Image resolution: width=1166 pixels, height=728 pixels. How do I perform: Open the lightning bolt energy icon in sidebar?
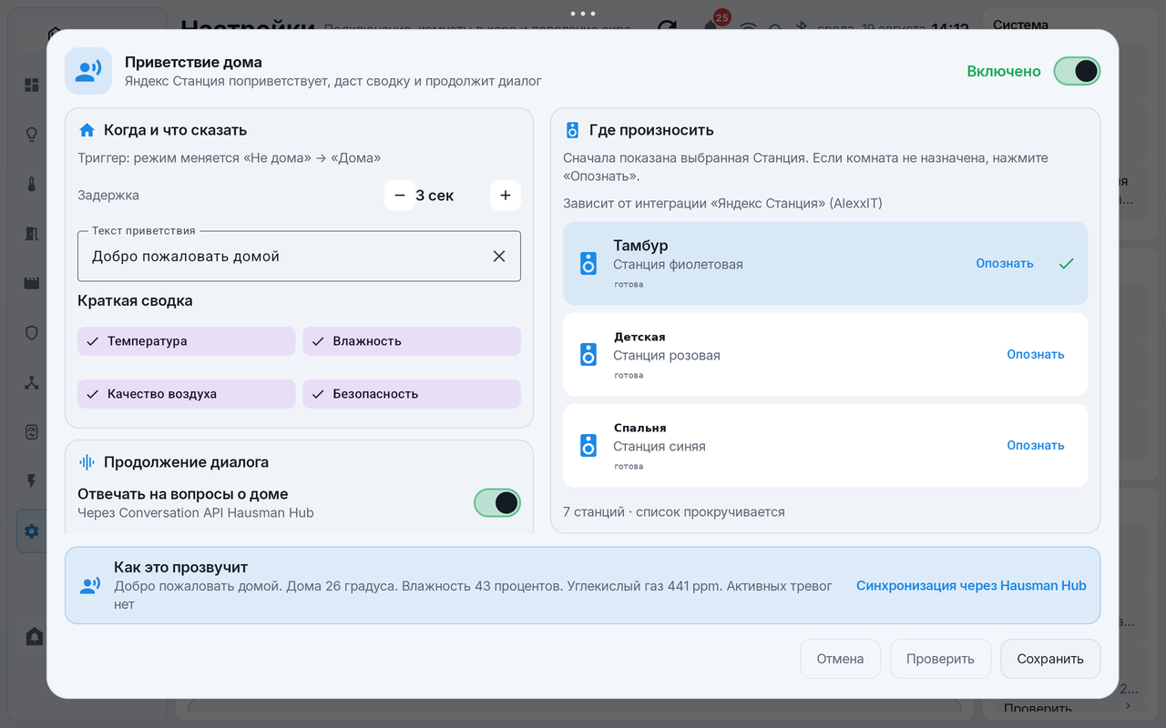point(32,481)
